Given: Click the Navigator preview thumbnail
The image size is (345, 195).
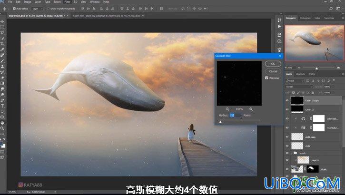Looking at the screenshot, I should [314, 43].
